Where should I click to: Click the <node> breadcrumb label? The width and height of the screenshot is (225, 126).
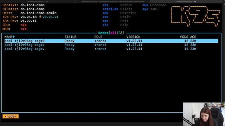(x=11, y=117)
